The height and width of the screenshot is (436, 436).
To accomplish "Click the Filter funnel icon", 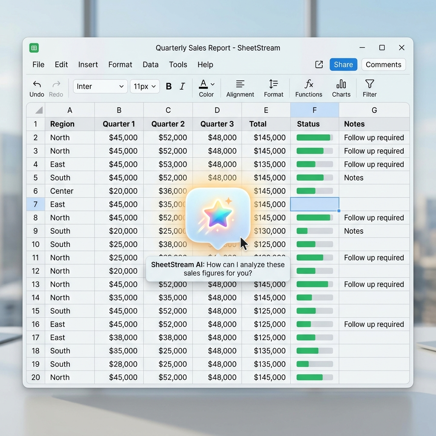I will tap(370, 84).
